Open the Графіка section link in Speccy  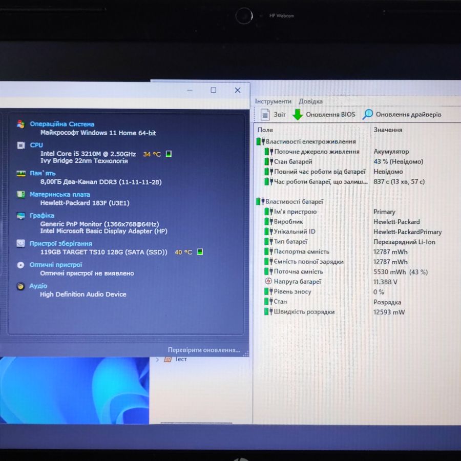tap(42, 216)
